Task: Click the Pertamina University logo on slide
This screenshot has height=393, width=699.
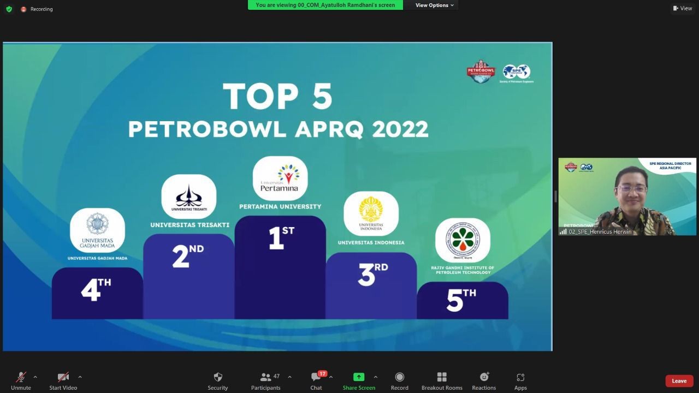Action: (280, 178)
